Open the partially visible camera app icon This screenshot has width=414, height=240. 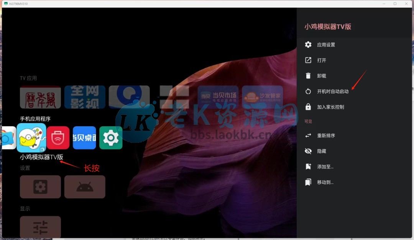click(x=9, y=138)
